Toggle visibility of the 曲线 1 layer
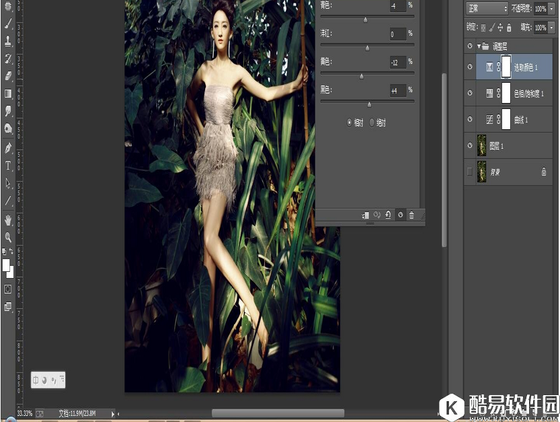 point(469,118)
